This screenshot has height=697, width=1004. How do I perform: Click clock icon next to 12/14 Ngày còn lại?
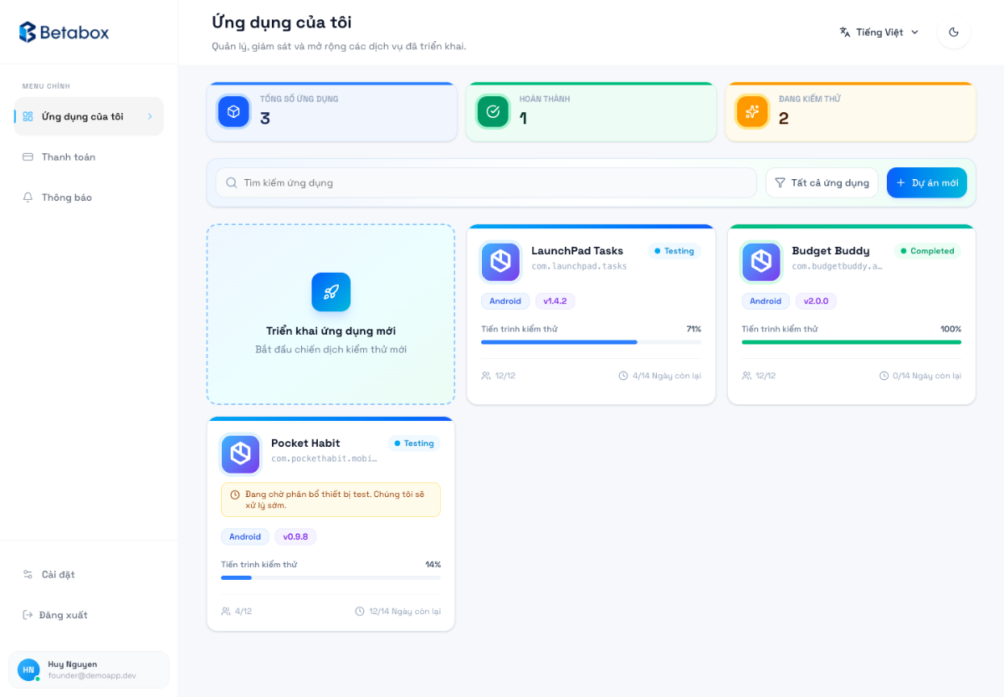click(360, 612)
